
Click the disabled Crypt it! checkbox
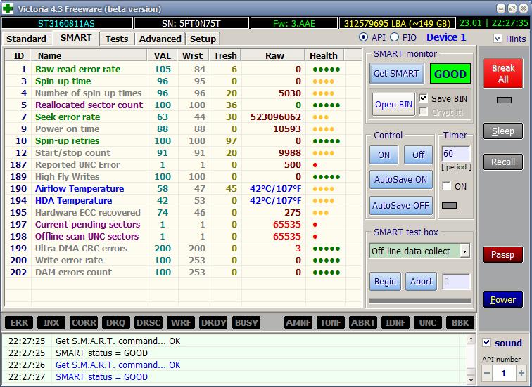point(423,112)
